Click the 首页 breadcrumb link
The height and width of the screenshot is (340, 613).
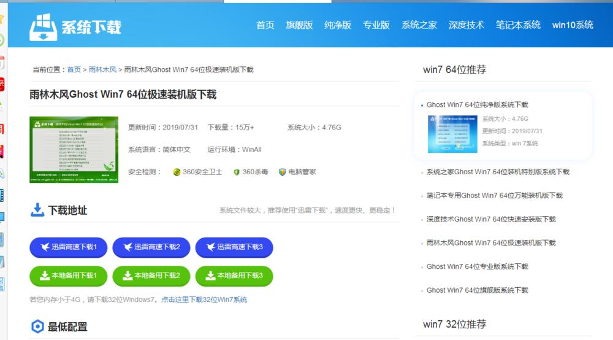pyautogui.click(x=74, y=69)
